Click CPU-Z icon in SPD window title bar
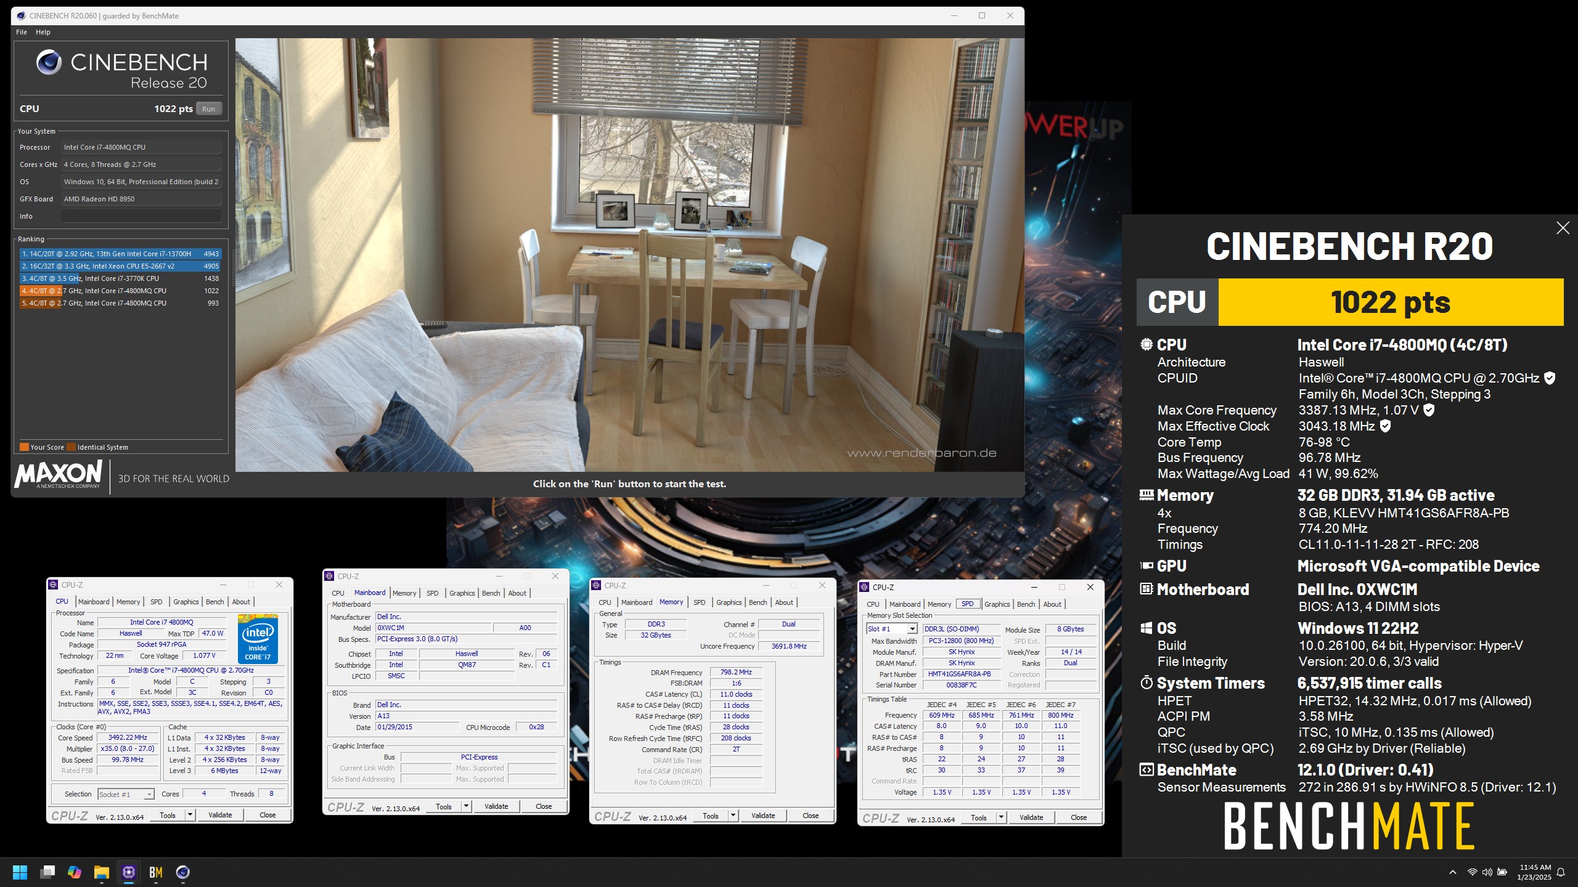Viewport: 1578px width, 887px height. [864, 588]
